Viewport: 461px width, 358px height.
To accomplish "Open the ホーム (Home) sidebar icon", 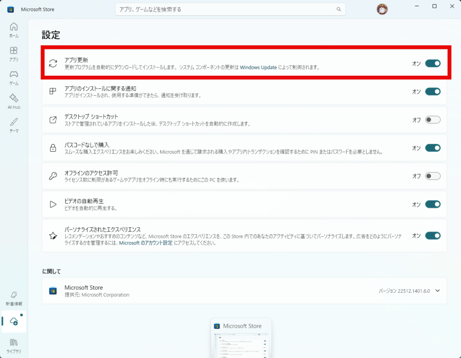I will tap(14, 29).
